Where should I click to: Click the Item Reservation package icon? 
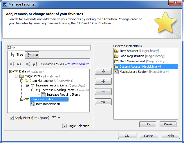point(27,99)
